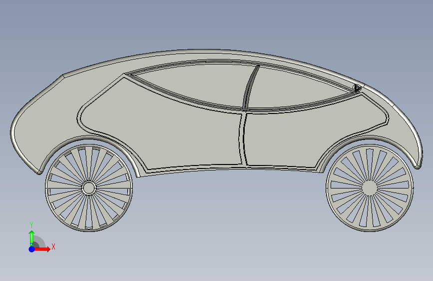Click the red X axis arrow of triad
The width and height of the screenshot is (433, 281).
click(42, 249)
